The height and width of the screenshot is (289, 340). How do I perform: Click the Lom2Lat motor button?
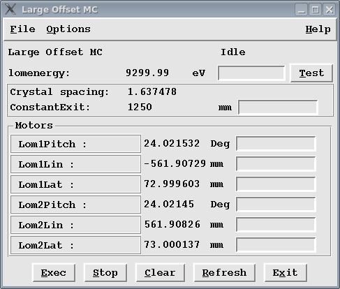coord(75,245)
